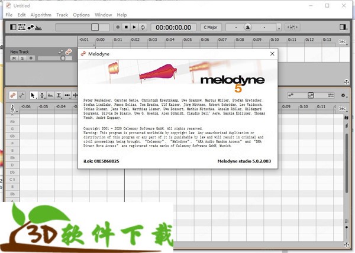Open the Help menu

[x=122, y=15]
